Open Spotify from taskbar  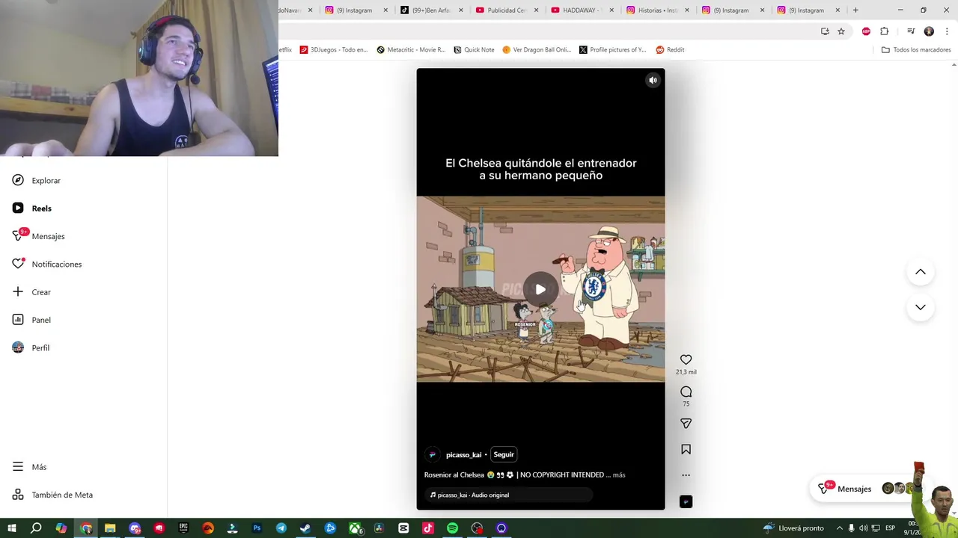452,528
